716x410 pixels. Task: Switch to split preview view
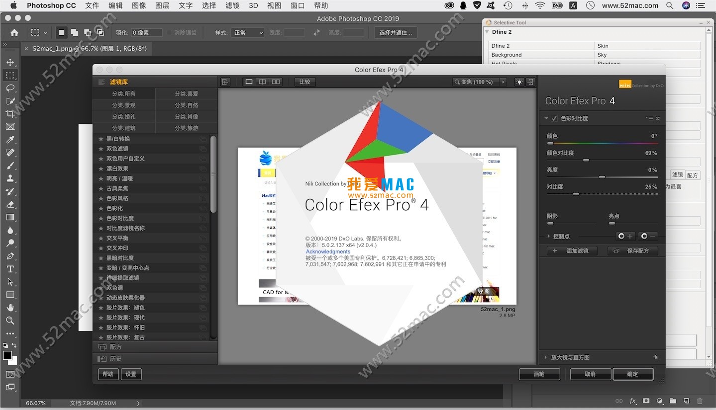(263, 82)
